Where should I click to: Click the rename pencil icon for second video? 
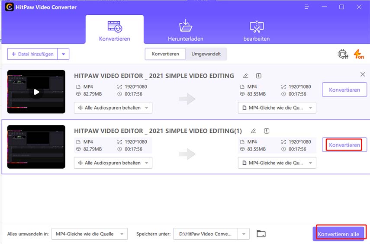click(254, 131)
